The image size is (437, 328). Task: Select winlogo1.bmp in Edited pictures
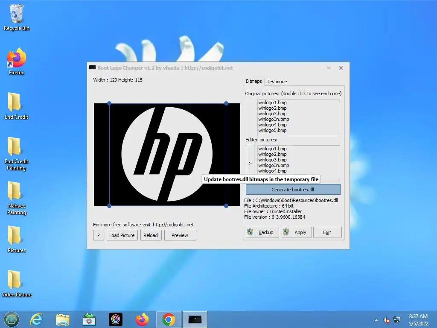(x=272, y=149)
